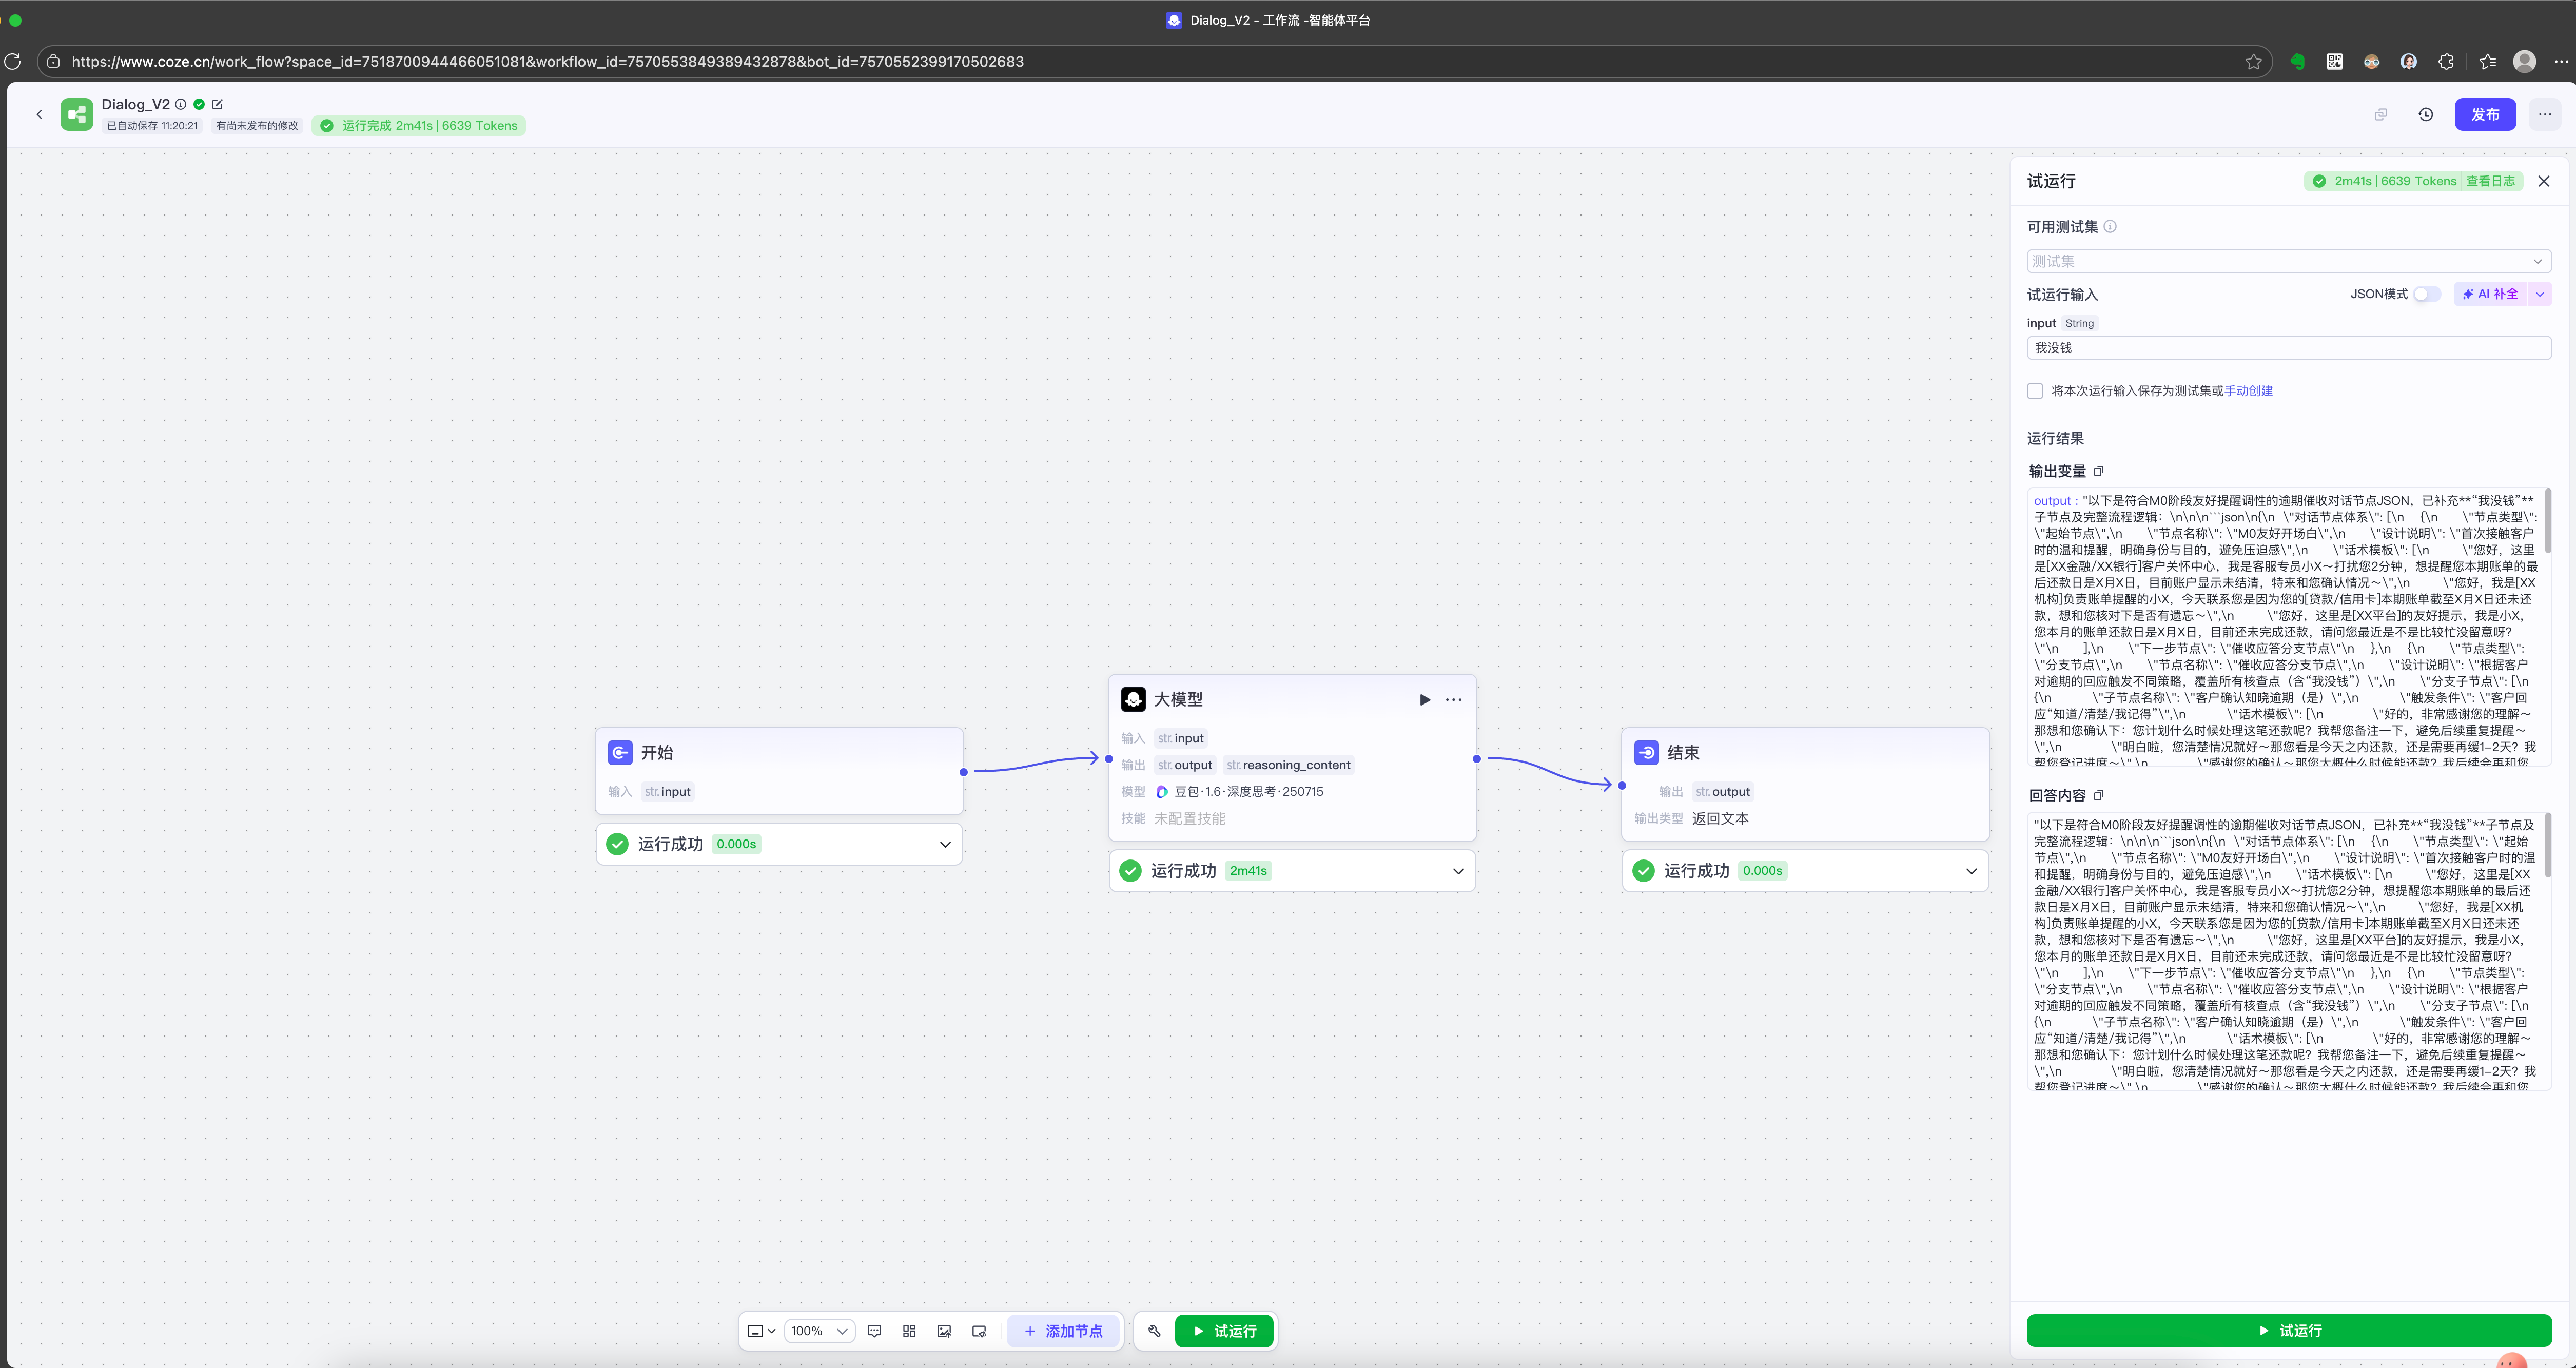This screenshot has width=2576, height=1368.
Task: Expand the 大模型 运行成功 result panel
Action: coord(1458,871)
